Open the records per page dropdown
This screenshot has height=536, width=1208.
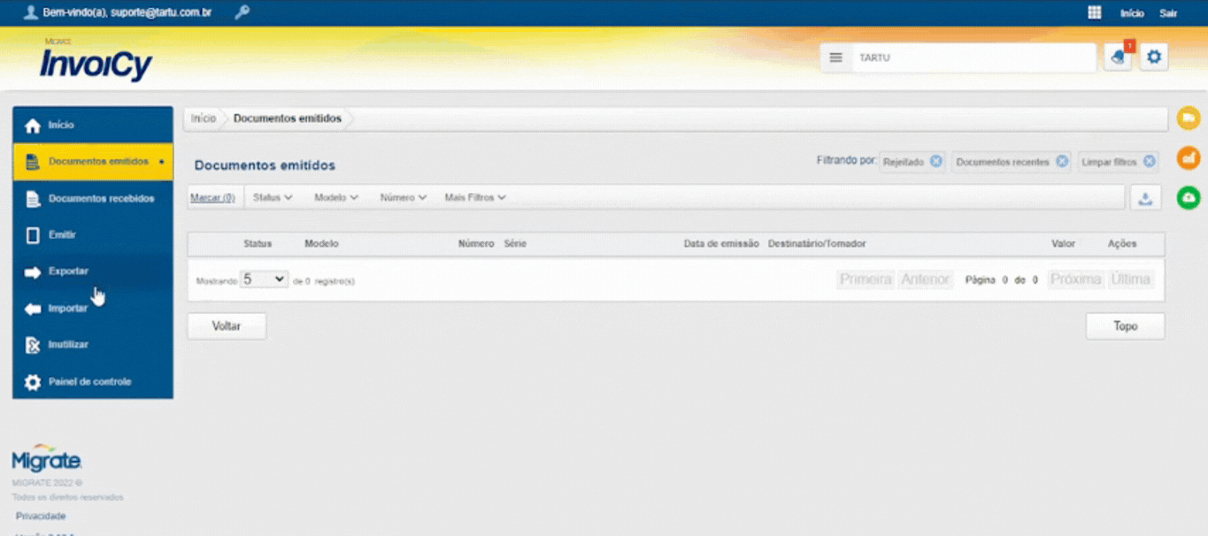[x=265, y=279]
